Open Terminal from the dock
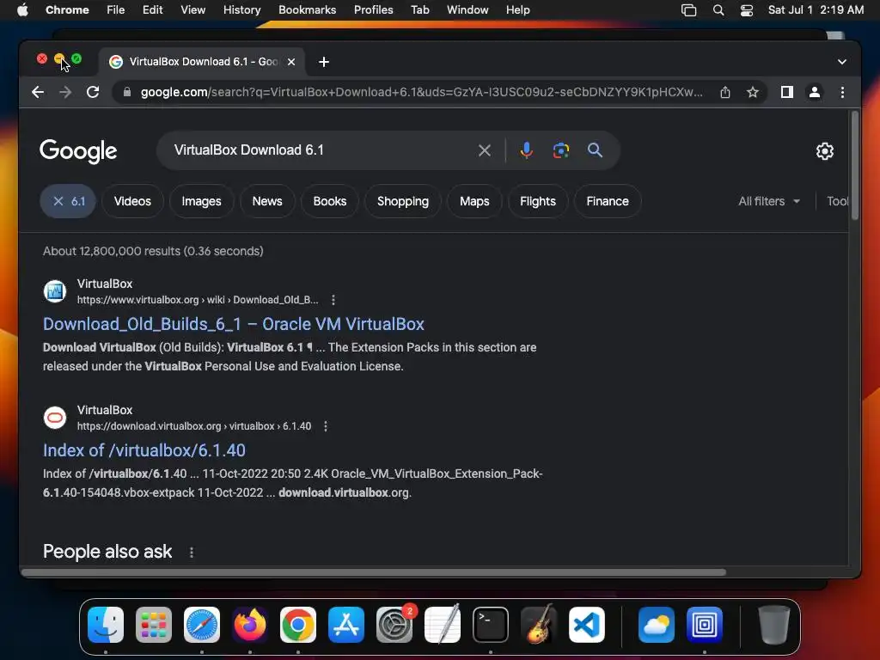This screenshot has height=660, width=880. tap(491, 625)
